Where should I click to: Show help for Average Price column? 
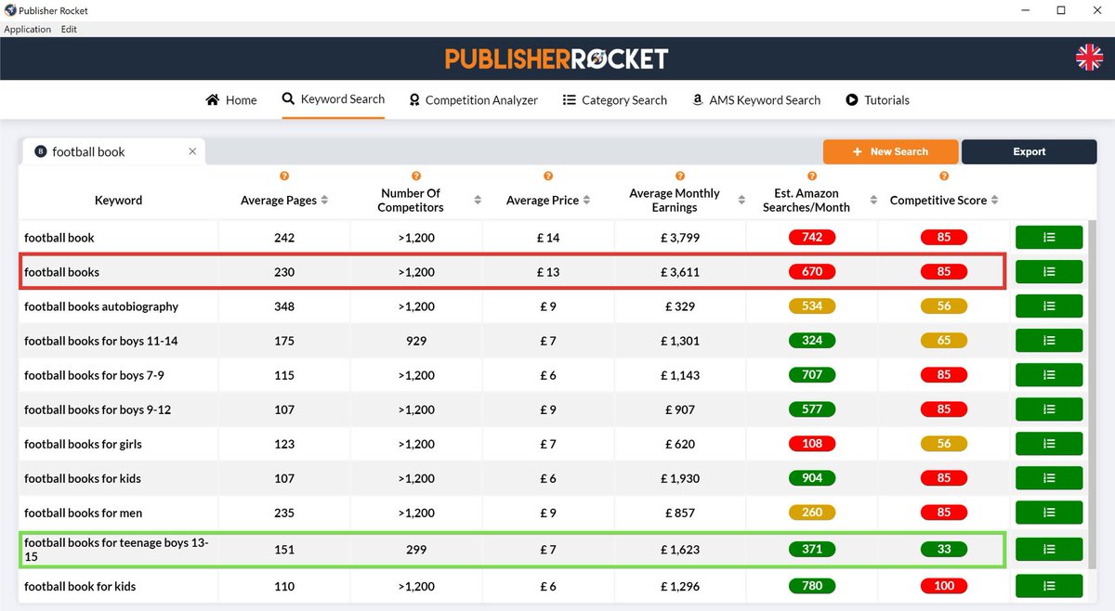pyautogui.click(x=548, y=176)
